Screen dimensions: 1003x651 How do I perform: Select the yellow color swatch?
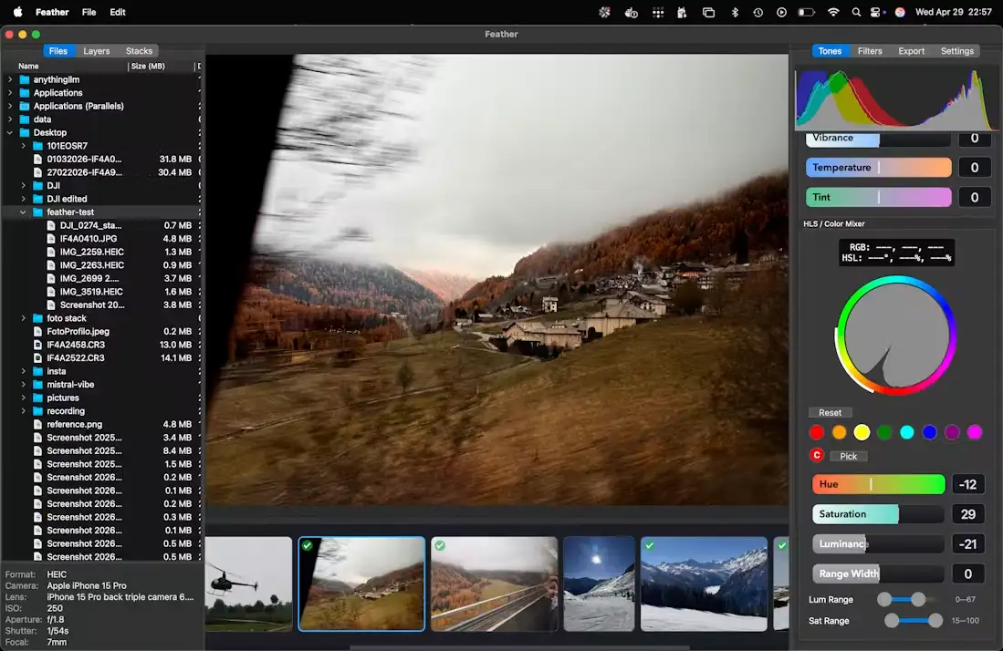click(862, 432)
